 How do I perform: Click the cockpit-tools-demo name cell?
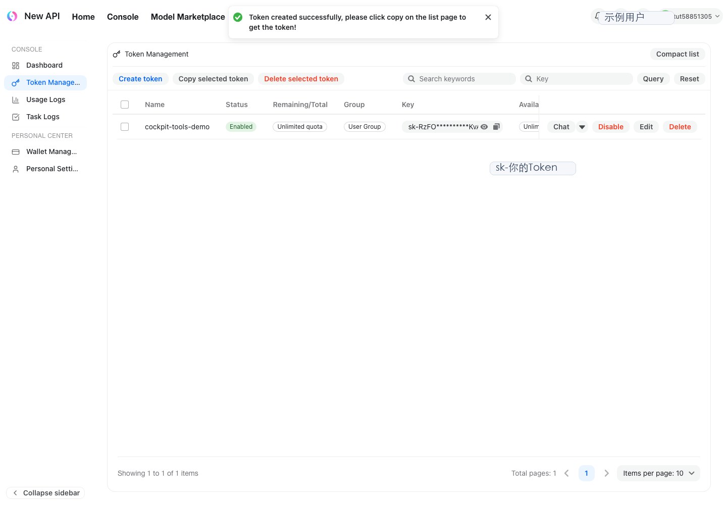(177, 127)
